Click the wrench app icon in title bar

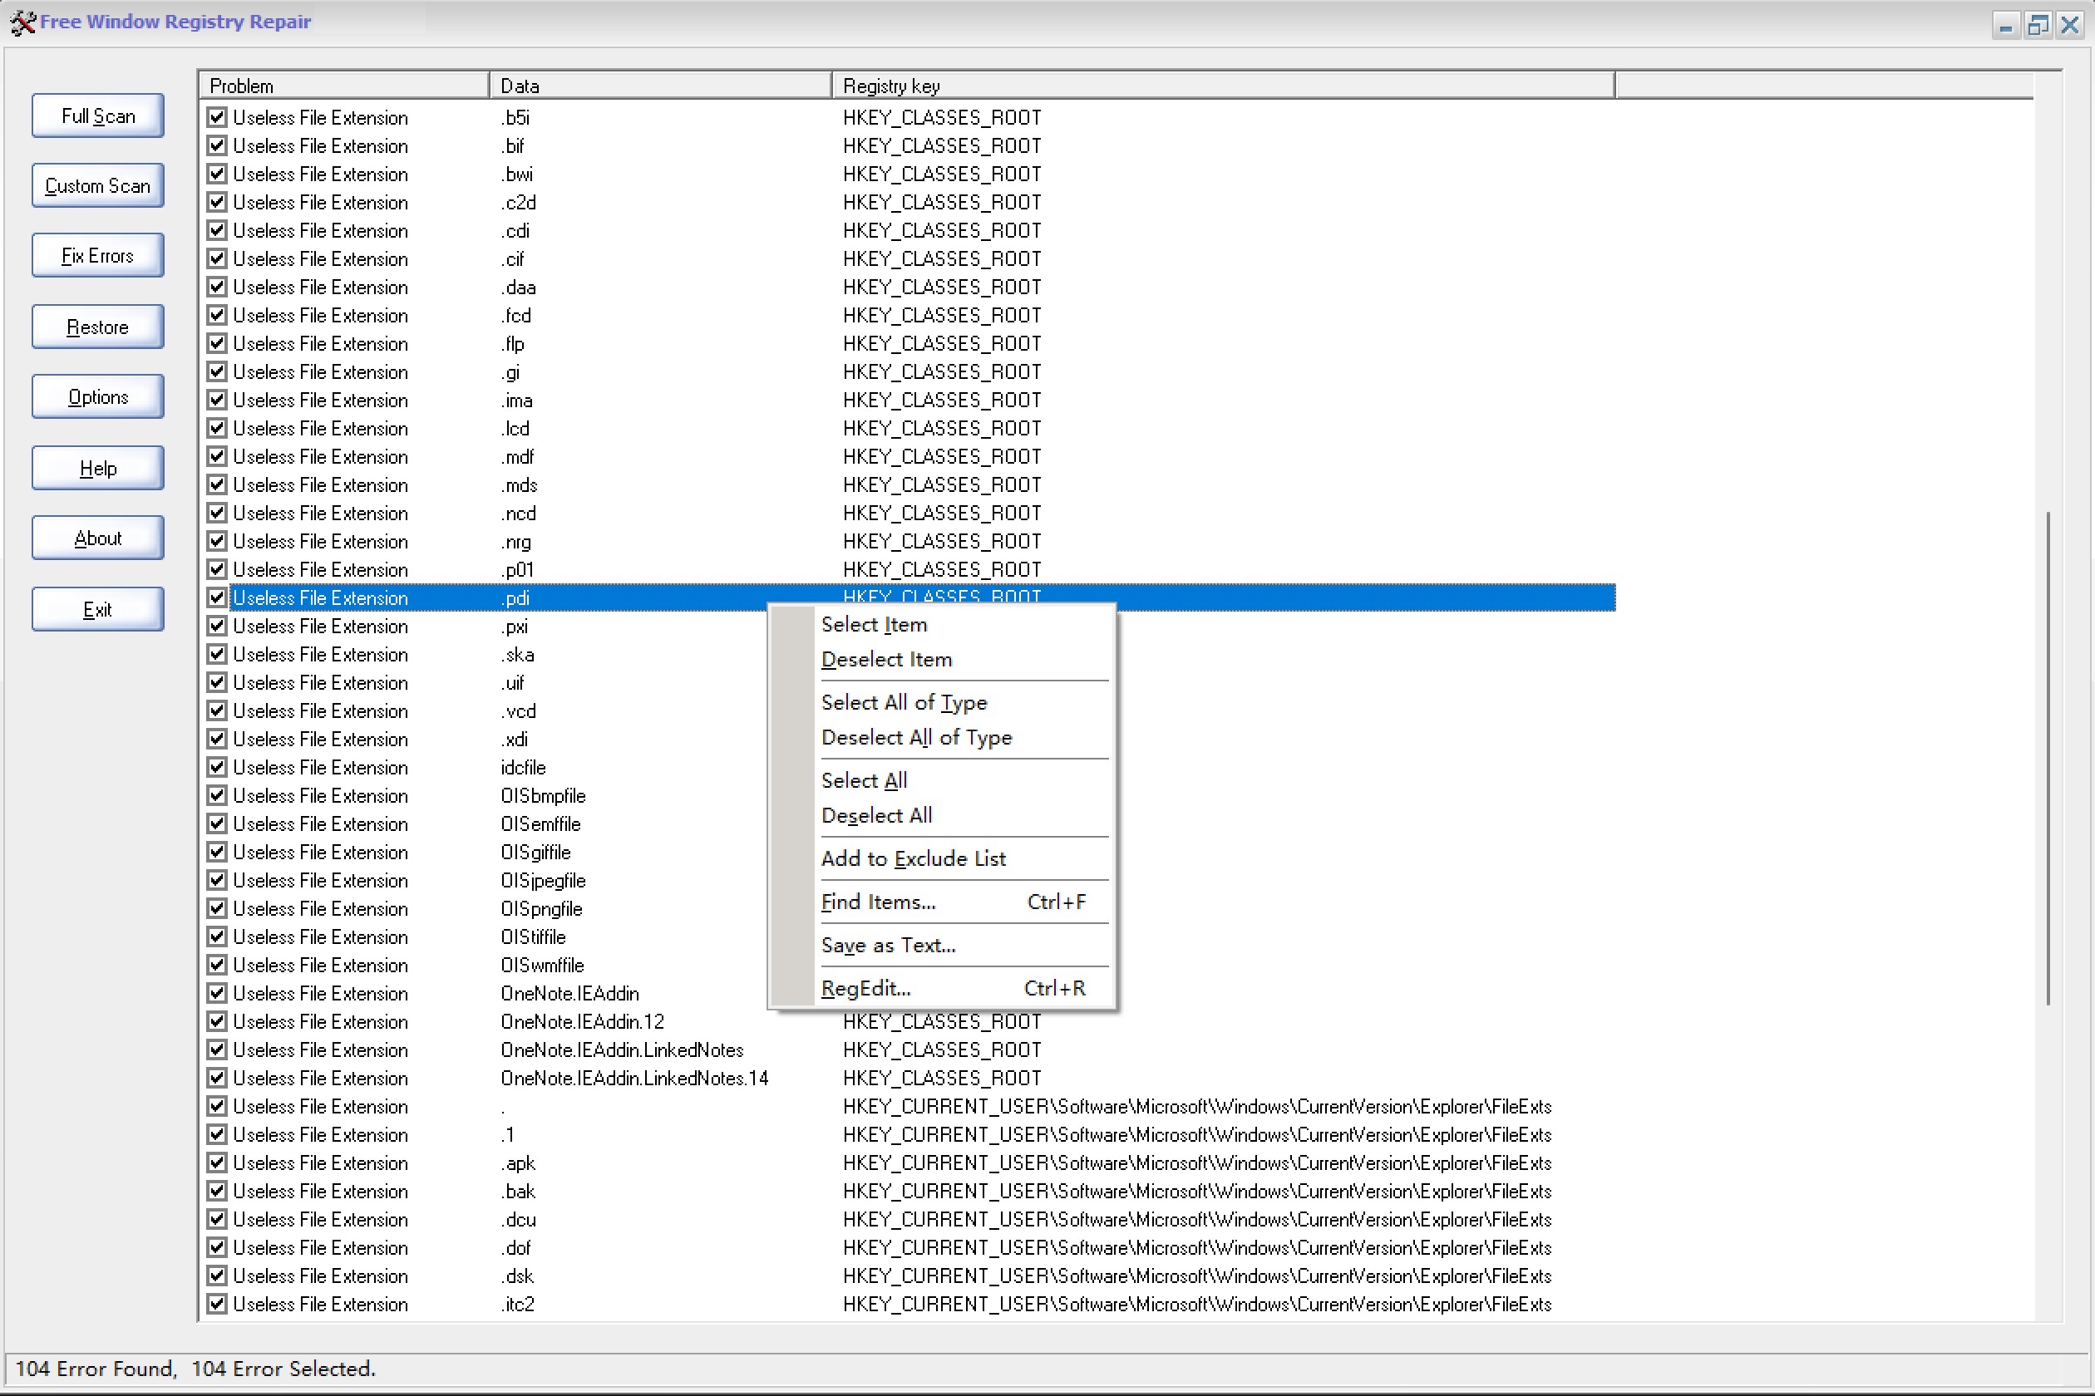(22, 22)
